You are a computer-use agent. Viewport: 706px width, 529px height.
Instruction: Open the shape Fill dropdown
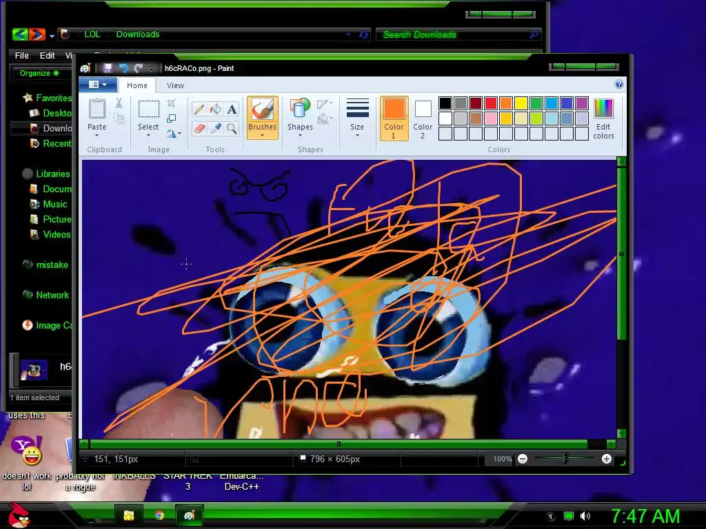tap(325, 119)
